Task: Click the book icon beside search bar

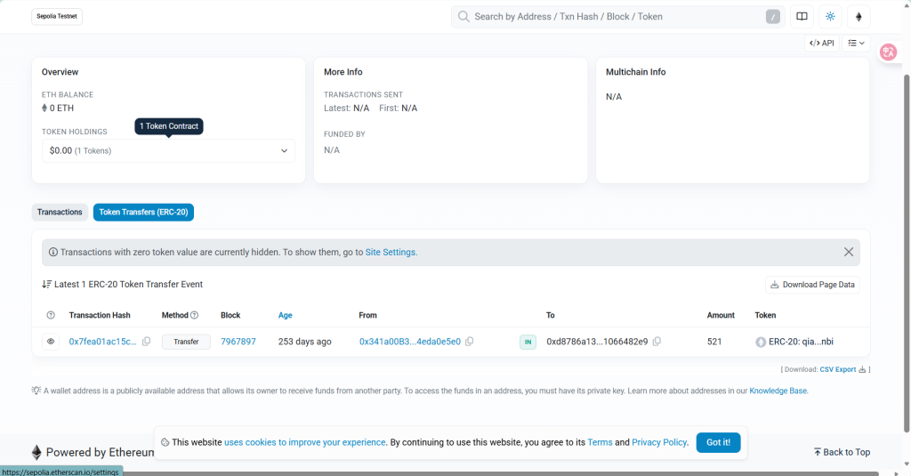Action: click(x=802, y=16)
